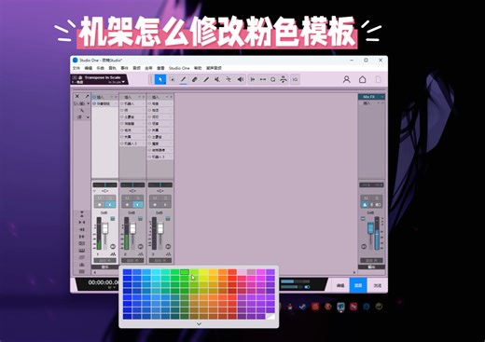485x342 pixels.
Task: Select the Range tool next to Arrow
Action: pyautogui.click(x=172, y=79)
